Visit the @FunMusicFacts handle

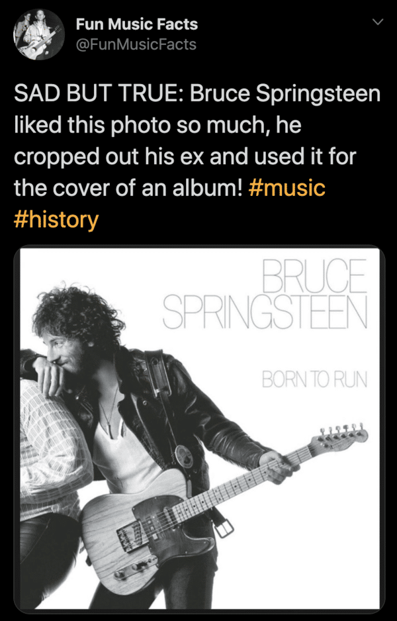[136, 44]
